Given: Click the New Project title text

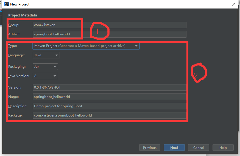Looking at the screenshot, I should pos(20,4).
